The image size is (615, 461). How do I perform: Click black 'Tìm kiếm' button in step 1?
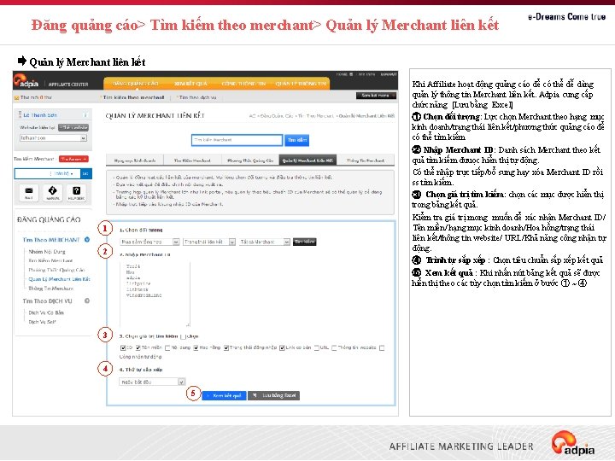click(305, 242)
